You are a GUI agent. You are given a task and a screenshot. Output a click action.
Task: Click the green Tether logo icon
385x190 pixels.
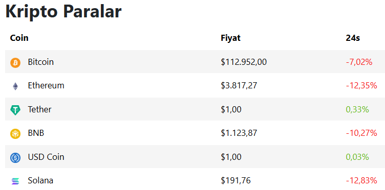pyautogui.click(x=15, y=110)
